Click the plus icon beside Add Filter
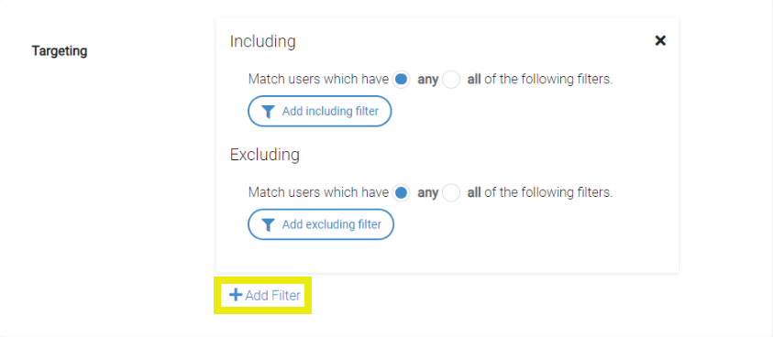The image size is (773, 337). click(236, 295)
